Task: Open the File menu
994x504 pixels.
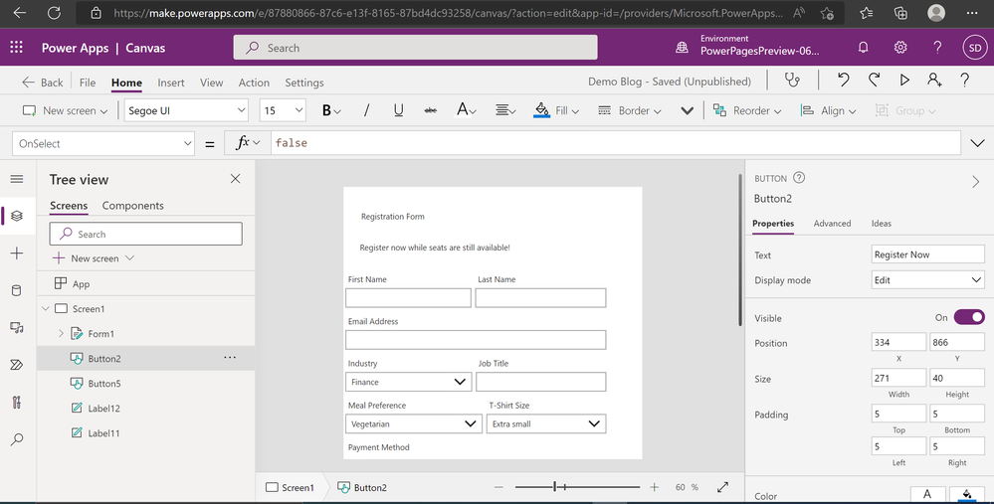Action: pos(88,83)
